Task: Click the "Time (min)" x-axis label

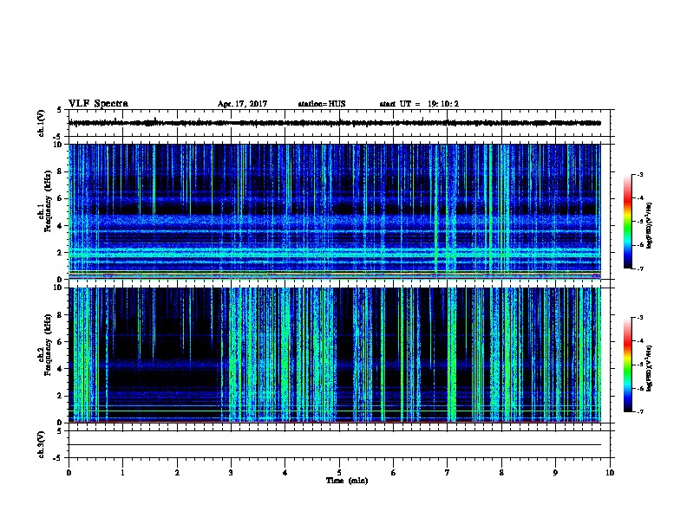Action: click(x=347, y=481)
